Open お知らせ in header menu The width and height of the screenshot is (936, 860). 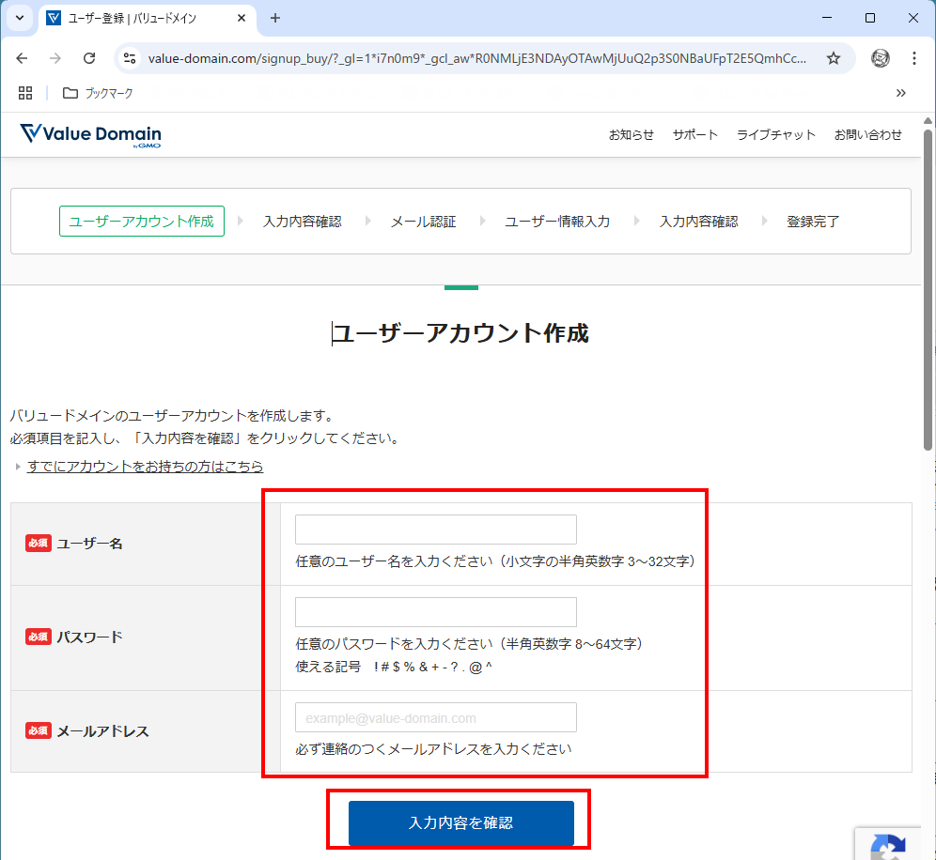631,134
